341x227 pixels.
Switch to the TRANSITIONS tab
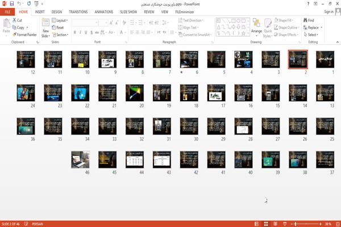tap(78, 12)
